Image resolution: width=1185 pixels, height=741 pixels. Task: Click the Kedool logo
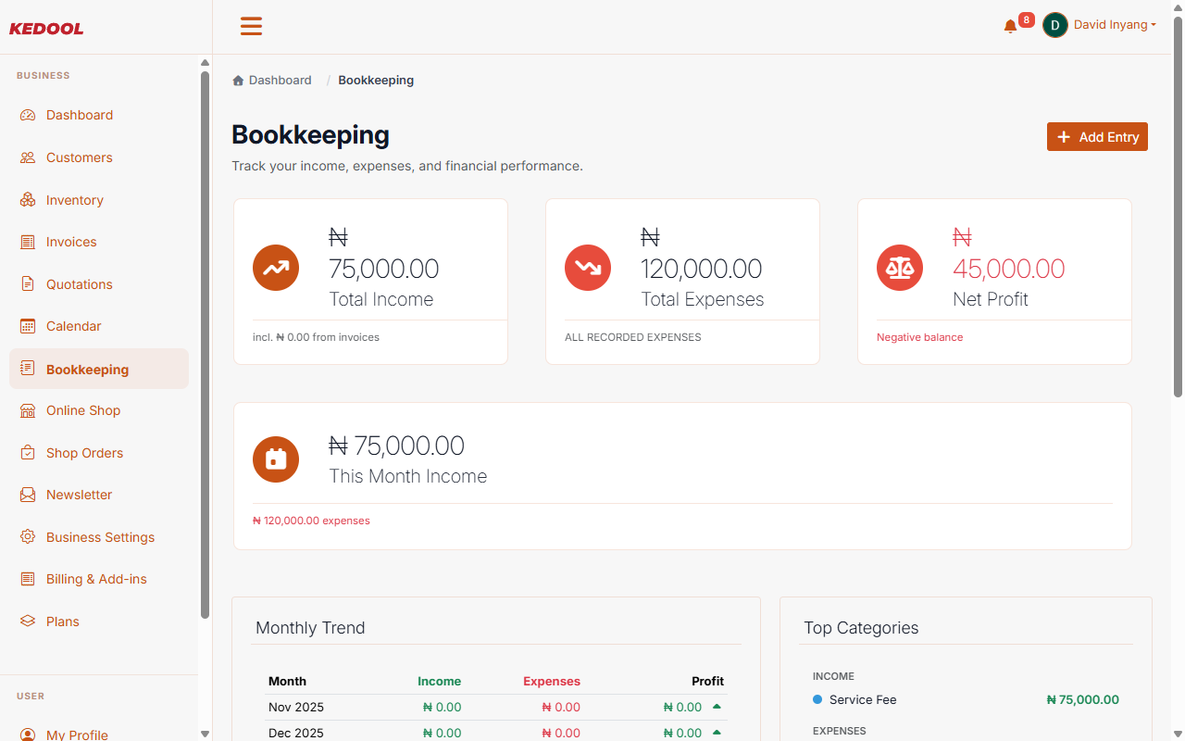click(x=46, y=29)
